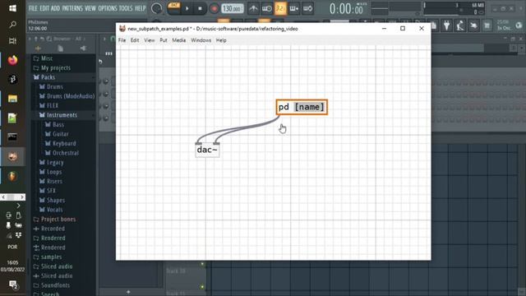Toggle the loop record icon in FL toolbar
This screenshot has width=526, height=296.
pos(307,9)
